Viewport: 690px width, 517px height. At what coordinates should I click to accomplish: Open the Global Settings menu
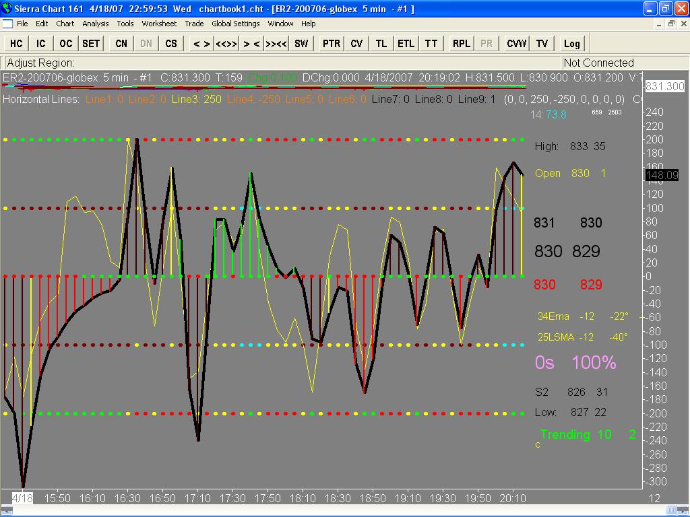click(x=235, y=24)
